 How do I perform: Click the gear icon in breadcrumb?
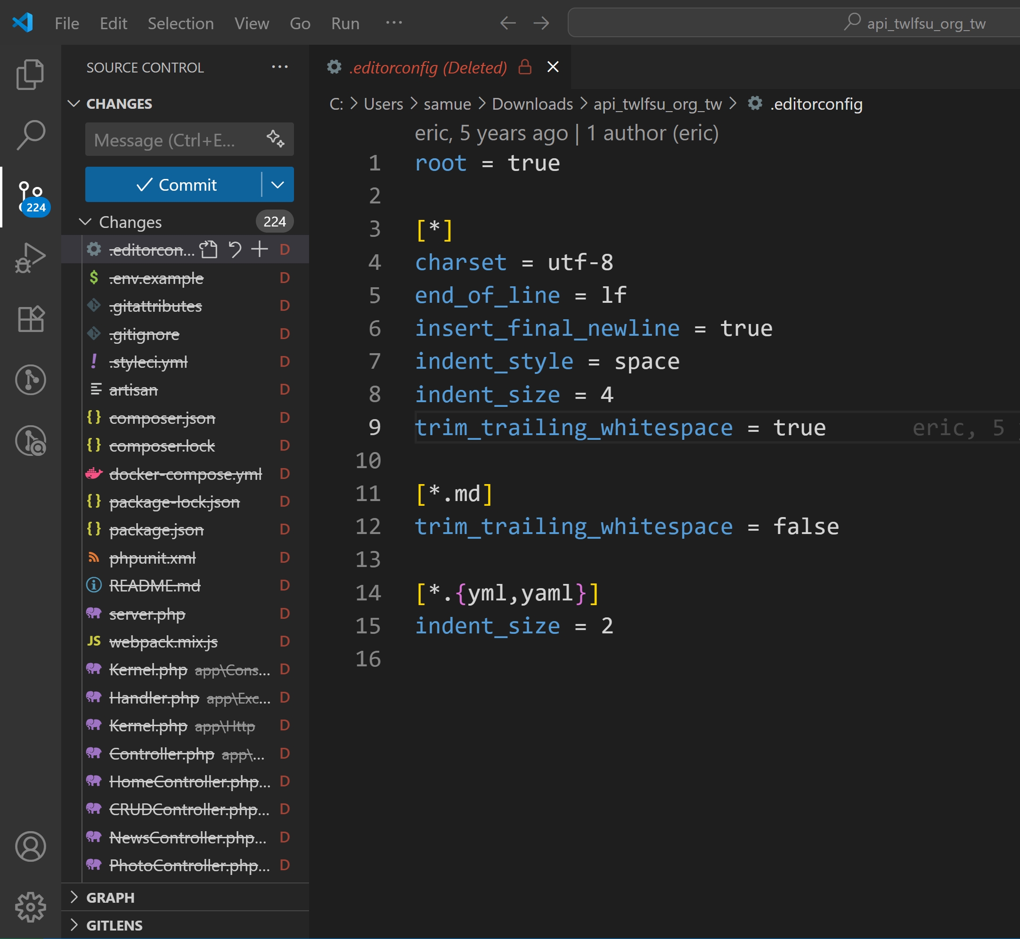[x=755, y=103]
